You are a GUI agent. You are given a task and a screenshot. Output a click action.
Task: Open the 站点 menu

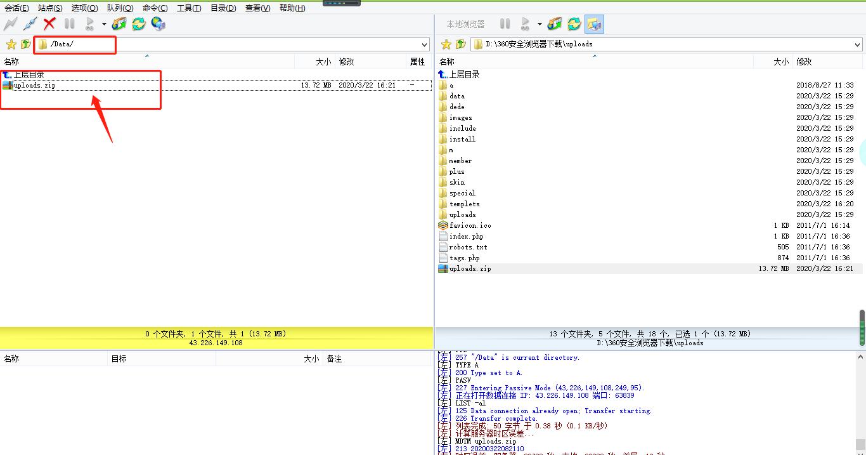tap(50, 8)
